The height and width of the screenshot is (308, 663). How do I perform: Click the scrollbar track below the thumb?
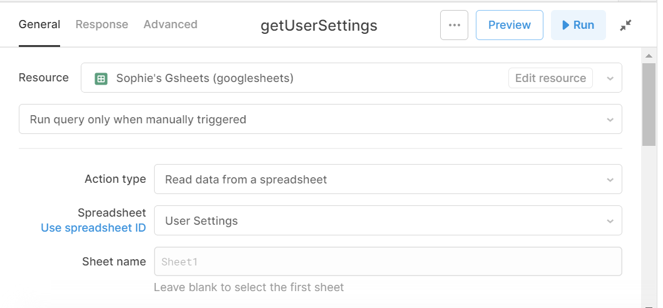click(x=649, y=224)
